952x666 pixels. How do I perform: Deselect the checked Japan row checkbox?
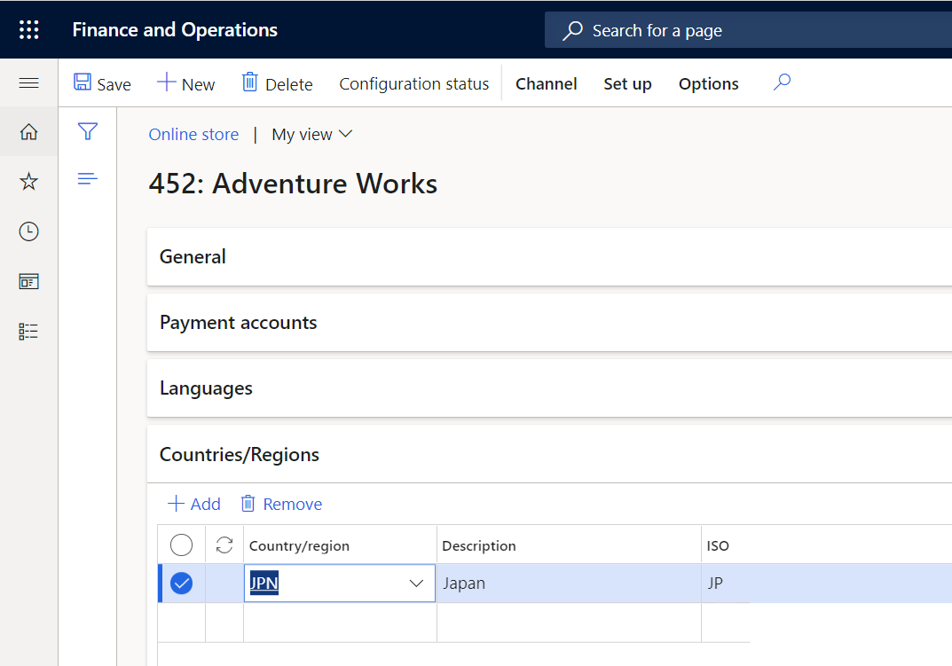click(x=181, y=583)
